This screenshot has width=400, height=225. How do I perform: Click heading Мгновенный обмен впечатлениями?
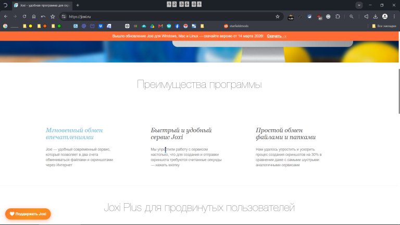[74, 134]
